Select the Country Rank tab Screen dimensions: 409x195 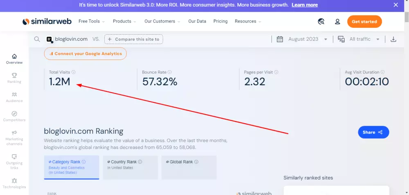point(130,167)
